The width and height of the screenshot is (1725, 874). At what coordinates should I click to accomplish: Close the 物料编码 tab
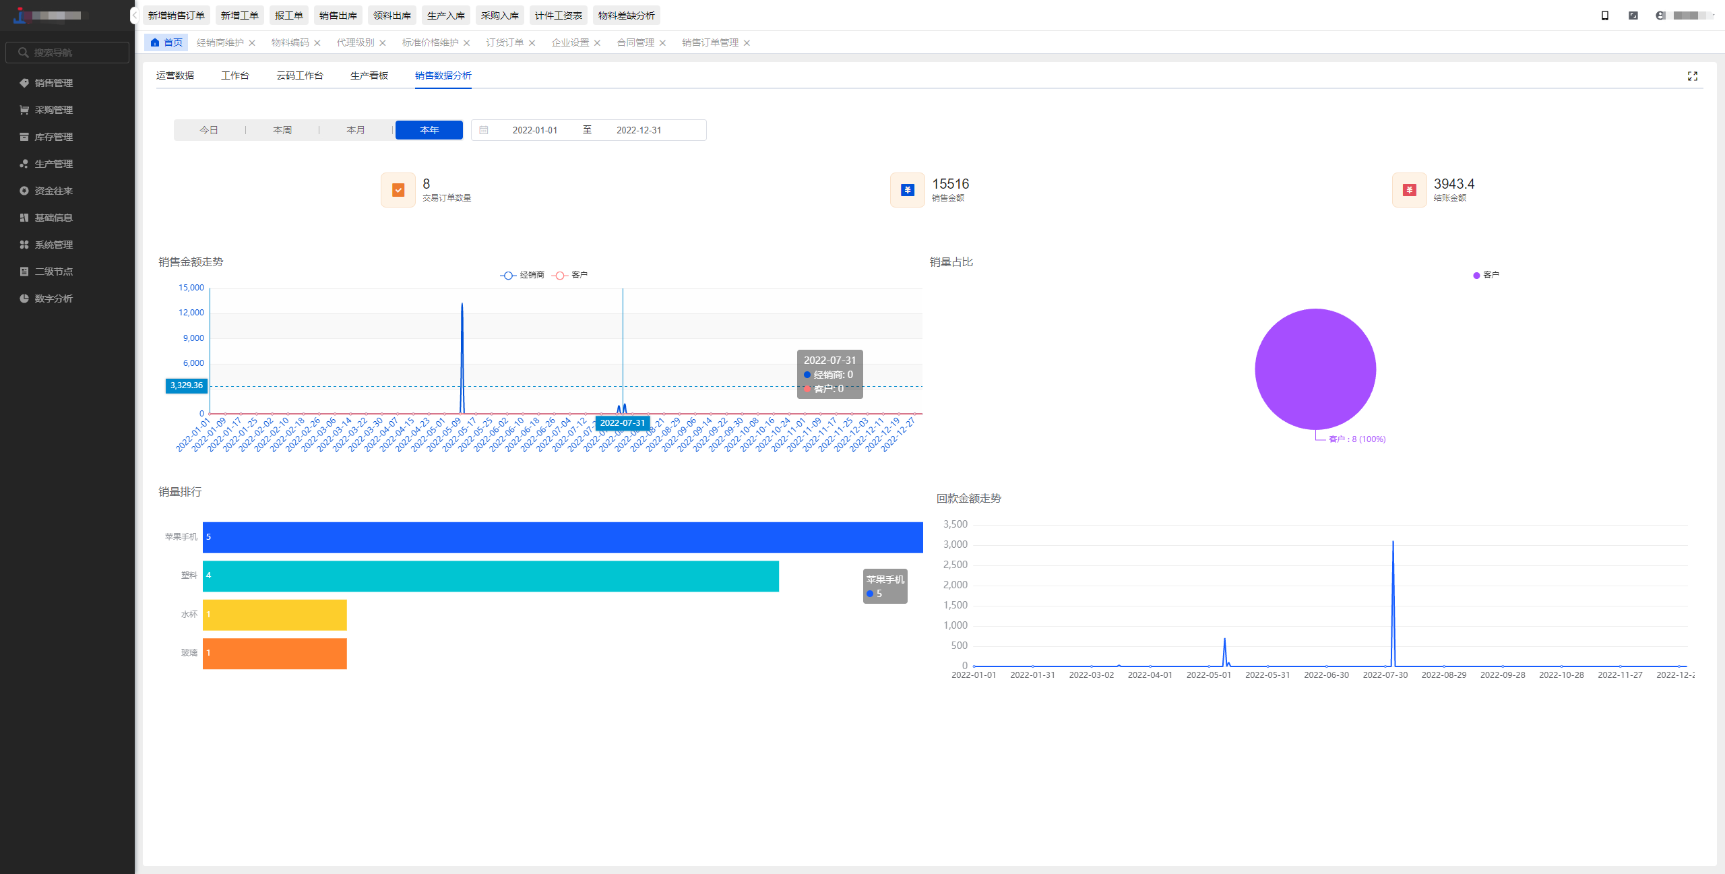[317, 43]
